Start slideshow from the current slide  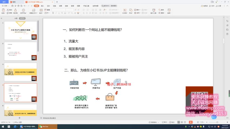[23, 10]
